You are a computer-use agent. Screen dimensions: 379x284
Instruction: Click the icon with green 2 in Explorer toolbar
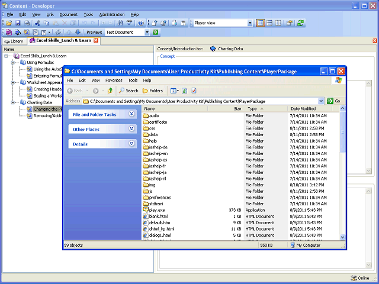coord(184,91)
